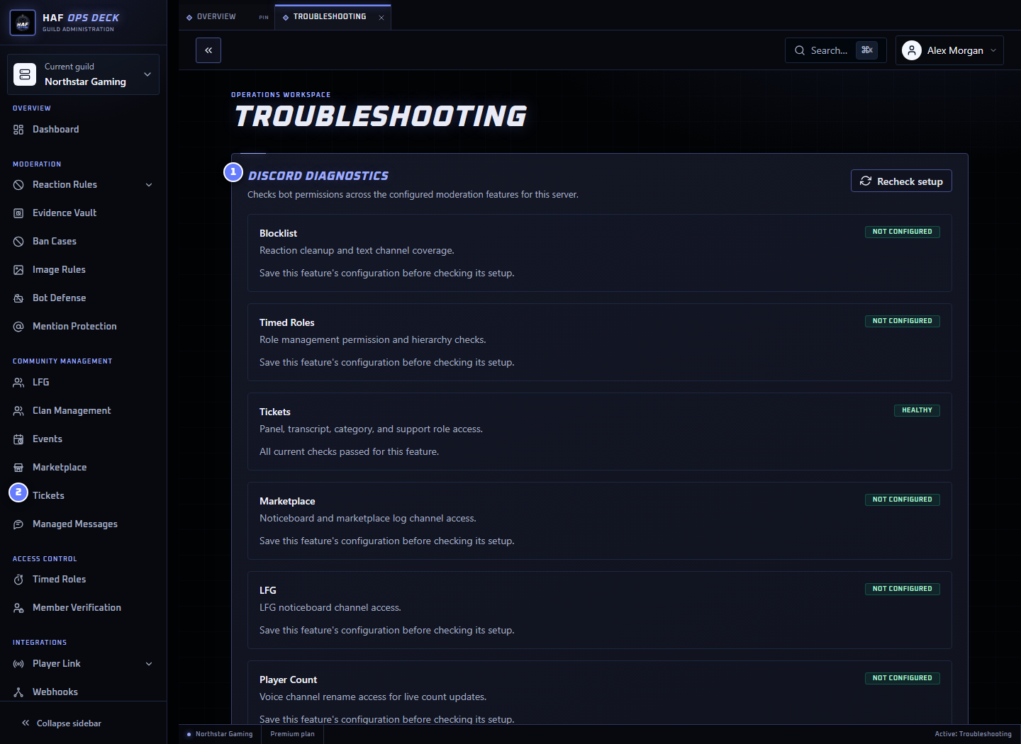Click the double-chevron back button in the toolbar
Screen dimensions: 1021x744
(208, 50)
